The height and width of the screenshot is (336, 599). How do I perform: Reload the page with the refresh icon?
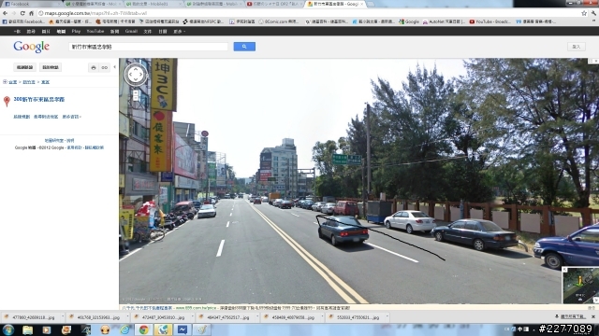click(x=22, y=13)
